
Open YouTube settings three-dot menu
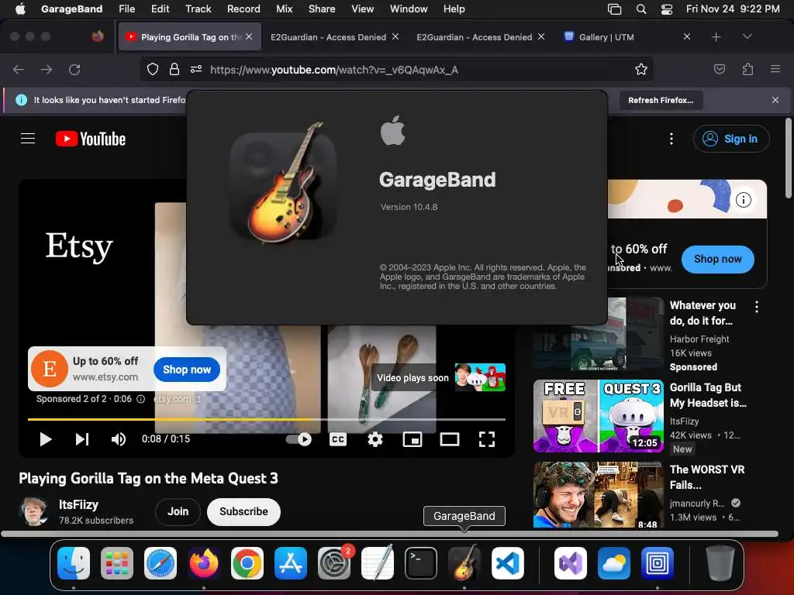coord(671,139)
